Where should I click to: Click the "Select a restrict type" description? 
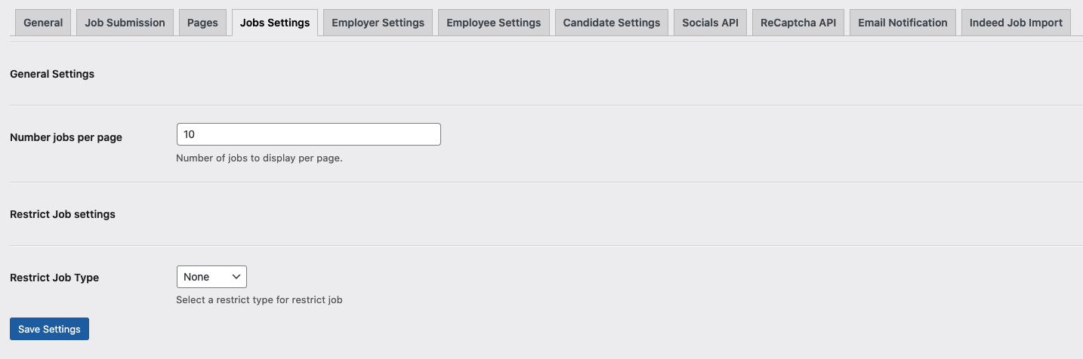click(x=259, y=300)
